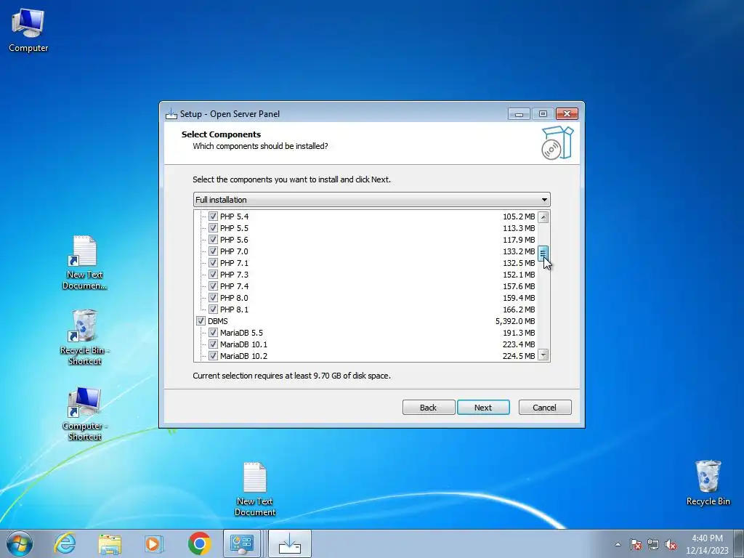Select the MariaDB 10.1 row label
This screenshot has height=558, width=744.
coord(243,344)
